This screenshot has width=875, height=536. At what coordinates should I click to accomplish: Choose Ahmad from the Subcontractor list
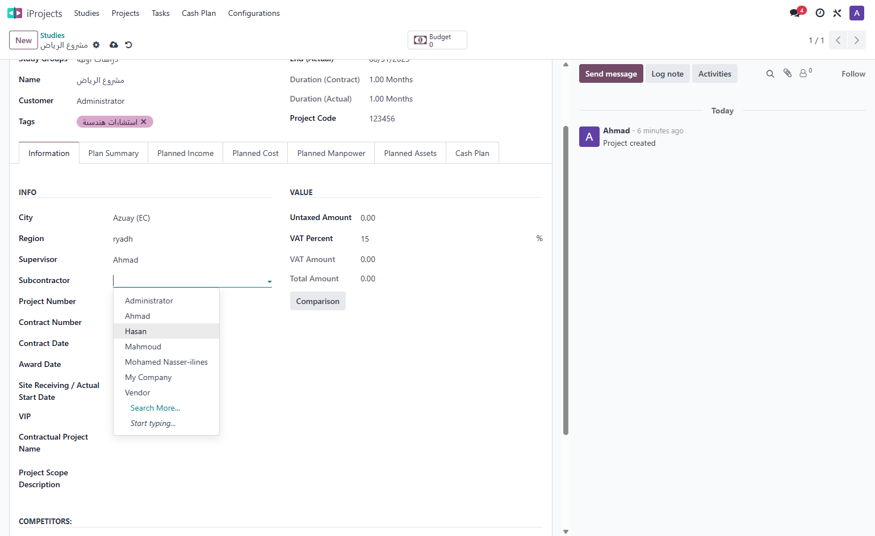coord(166,316)
